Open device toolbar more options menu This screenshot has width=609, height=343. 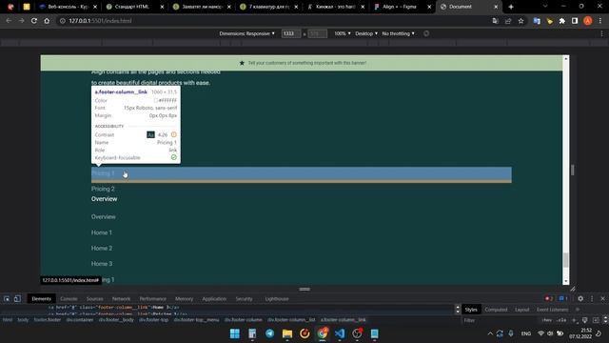[x=601, y=34]
